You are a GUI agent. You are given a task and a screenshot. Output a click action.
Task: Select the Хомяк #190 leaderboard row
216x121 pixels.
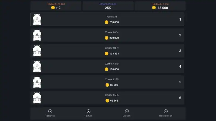point(107,82)
